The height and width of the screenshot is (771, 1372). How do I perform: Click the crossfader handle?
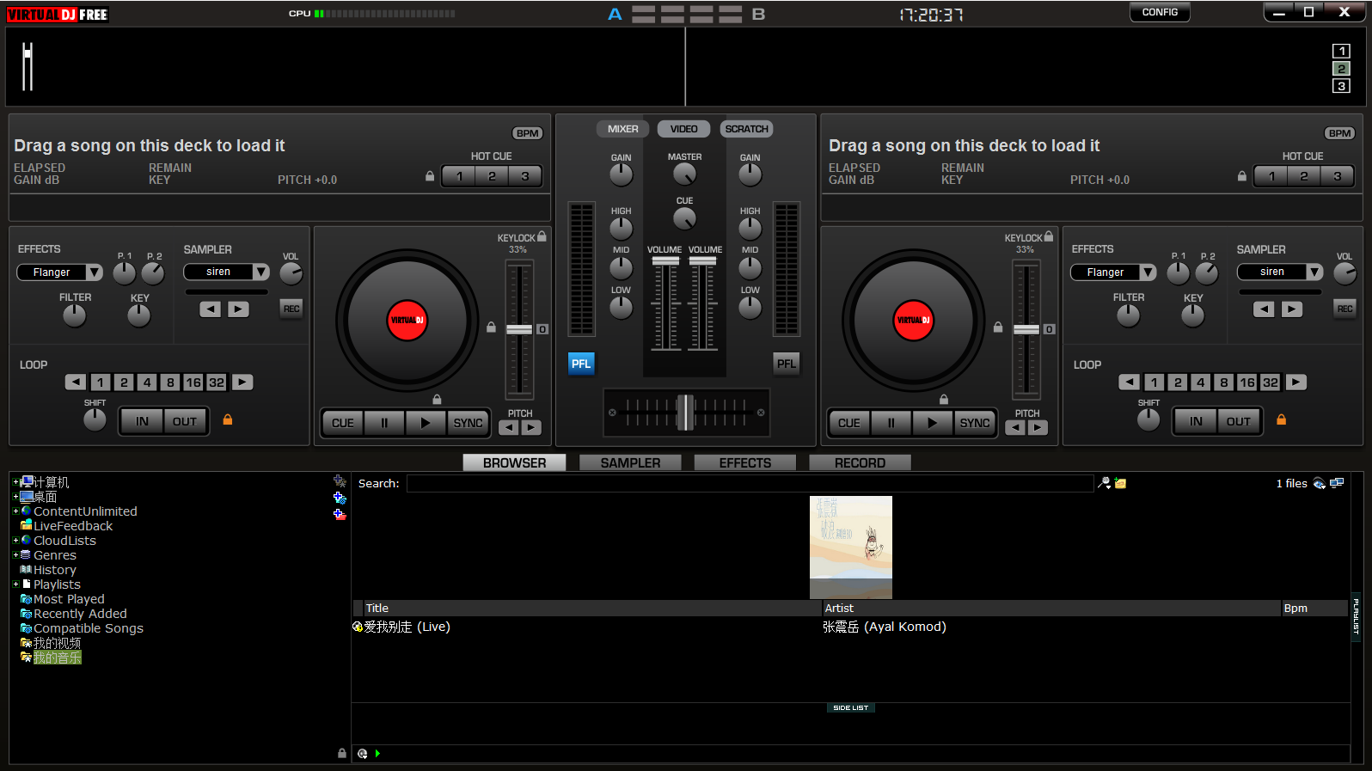[x=685, y=413]
